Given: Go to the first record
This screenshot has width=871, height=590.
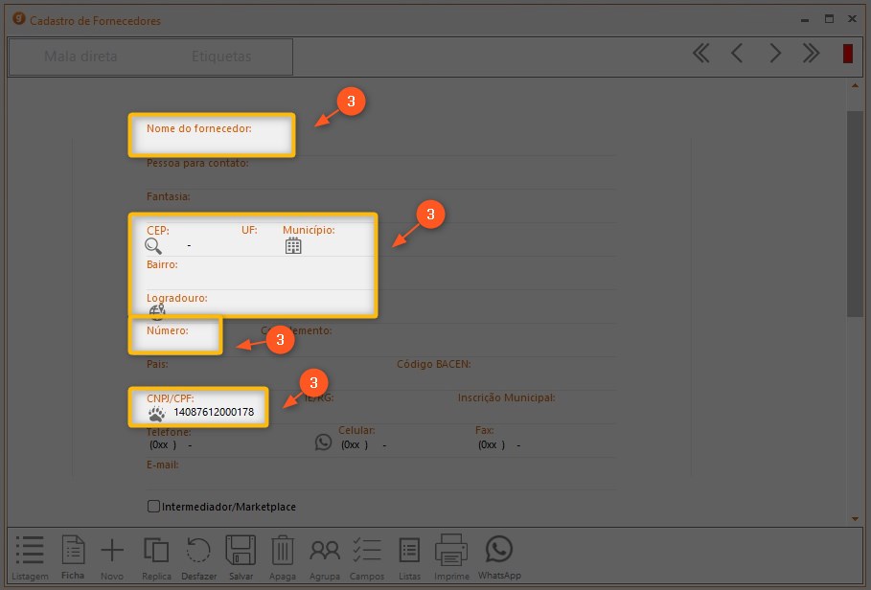Looking at the screenshot, I should 701,54.
